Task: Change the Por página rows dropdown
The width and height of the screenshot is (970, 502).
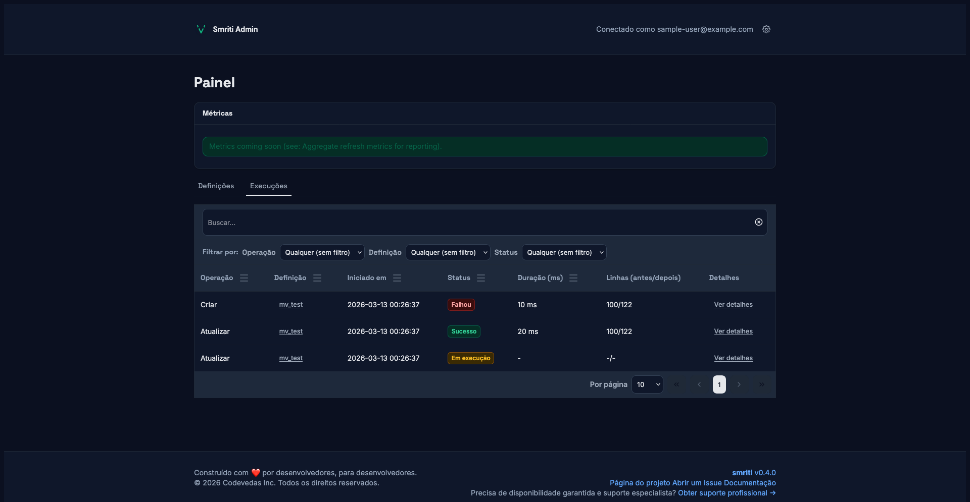Action: 647,384
